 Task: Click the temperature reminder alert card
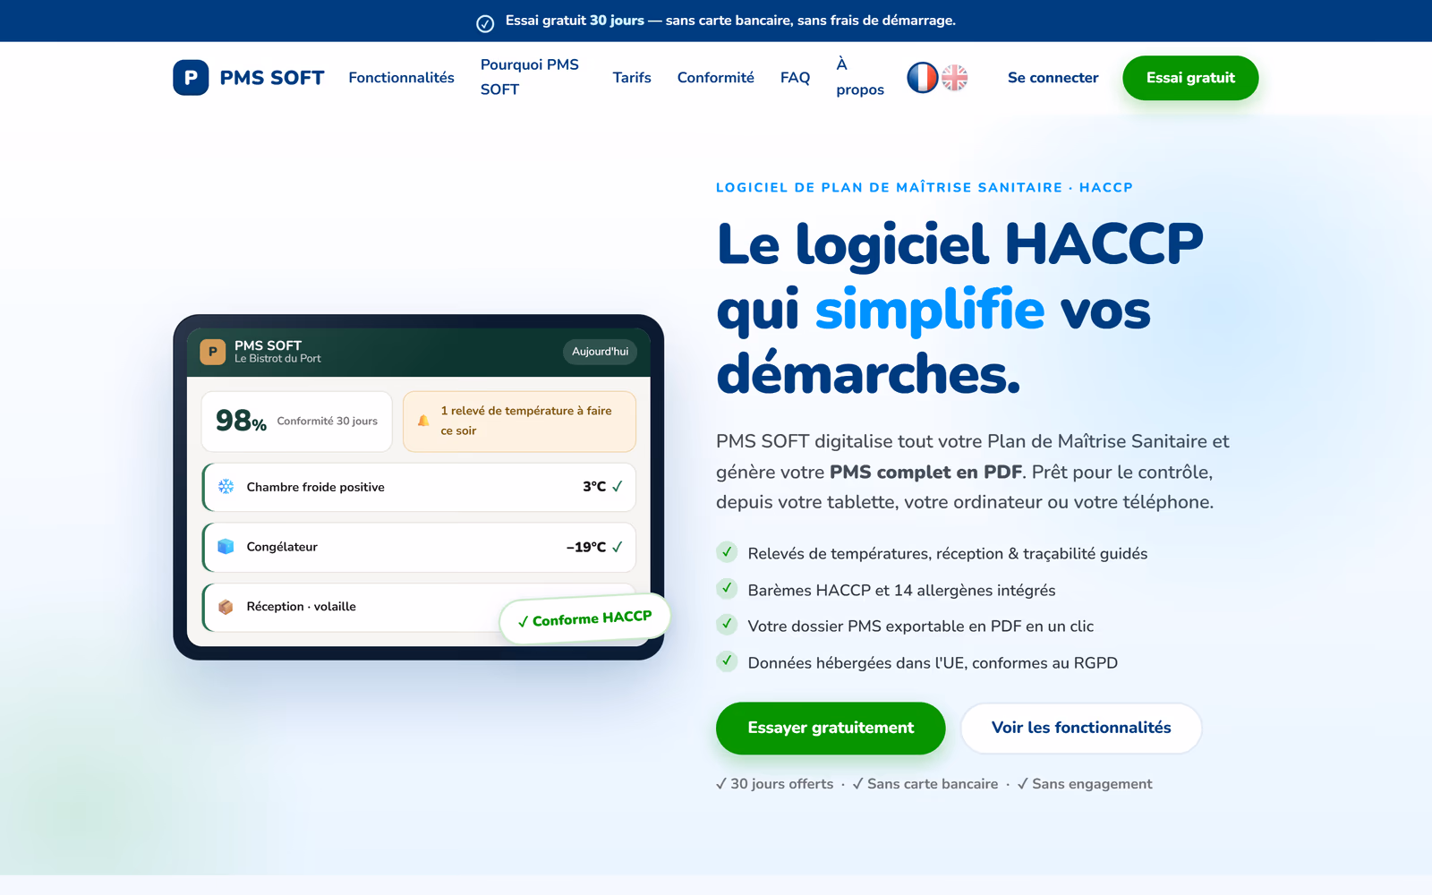519,422
